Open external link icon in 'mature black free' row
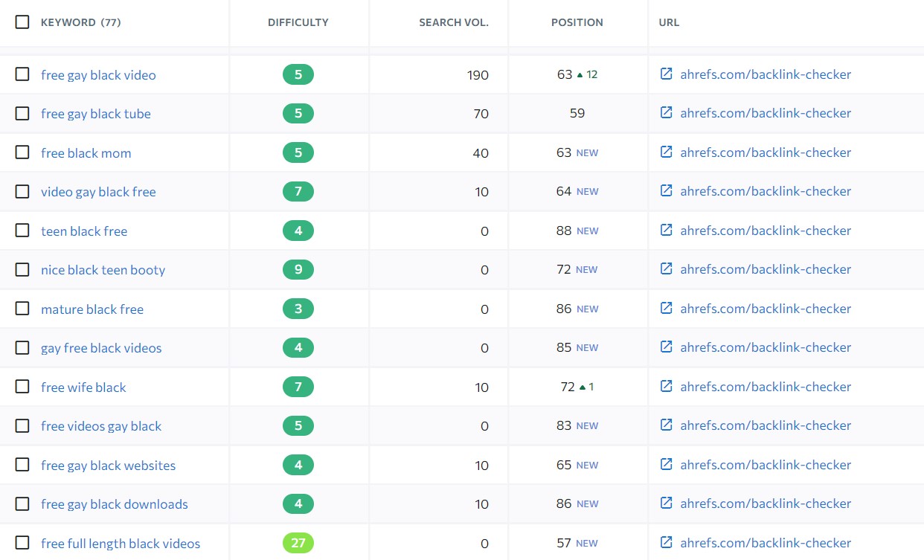Image resolution: width=924 pixels, height=560 pixels. click(667, 308)
